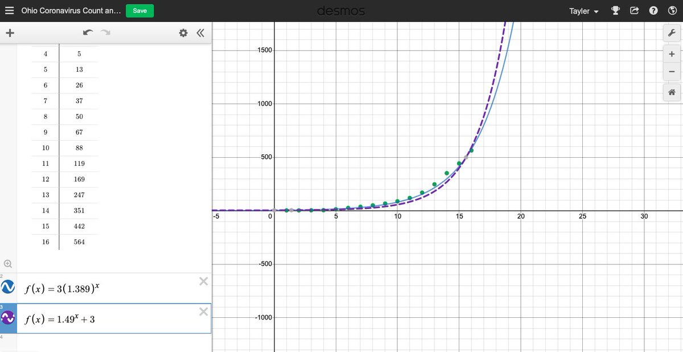Viewport: 683px width, 352px height.
Task: Select the x-value 16 table cell
Action: pyautogui.click(x=46, y=242)
